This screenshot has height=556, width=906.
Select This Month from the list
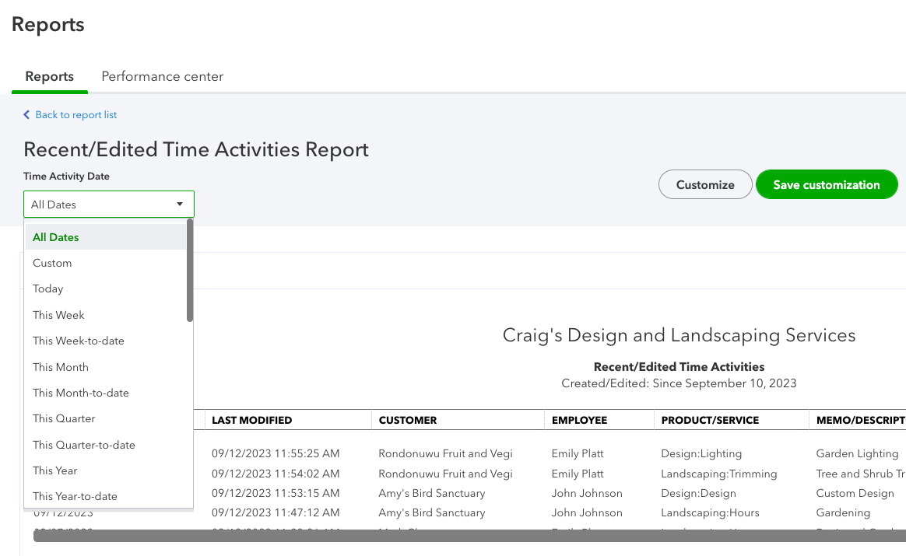(61, 367)
